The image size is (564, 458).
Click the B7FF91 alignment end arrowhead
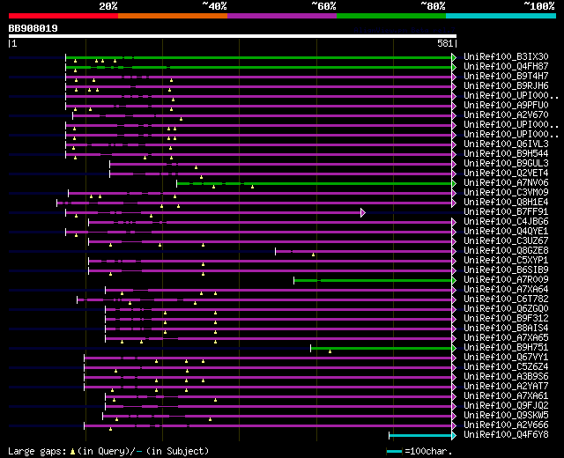[x=363, y=213]
